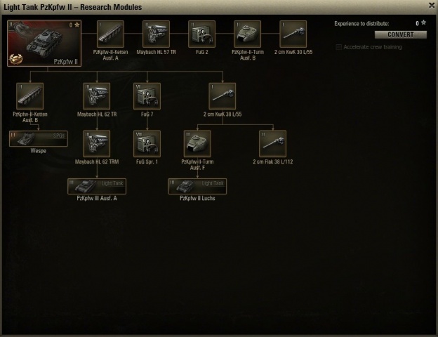Click the 'Accelerate crew training' label text

[373, 47]
